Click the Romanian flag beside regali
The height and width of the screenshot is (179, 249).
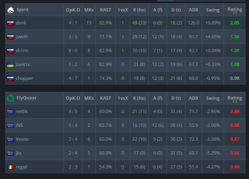[10, 167]
